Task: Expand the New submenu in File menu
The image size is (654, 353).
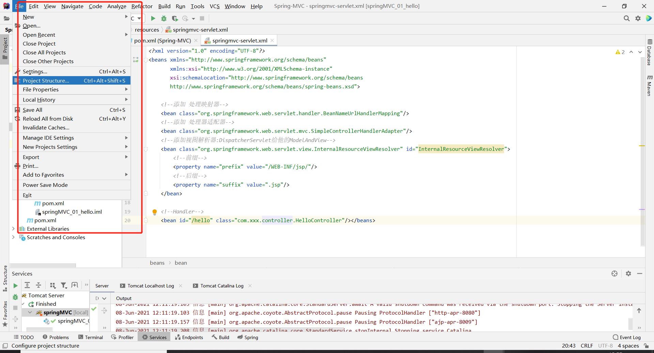Action: 72,17
